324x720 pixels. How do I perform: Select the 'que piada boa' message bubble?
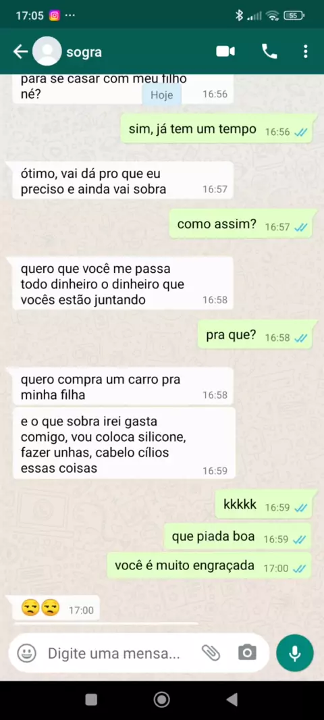[x=239, y=536]
